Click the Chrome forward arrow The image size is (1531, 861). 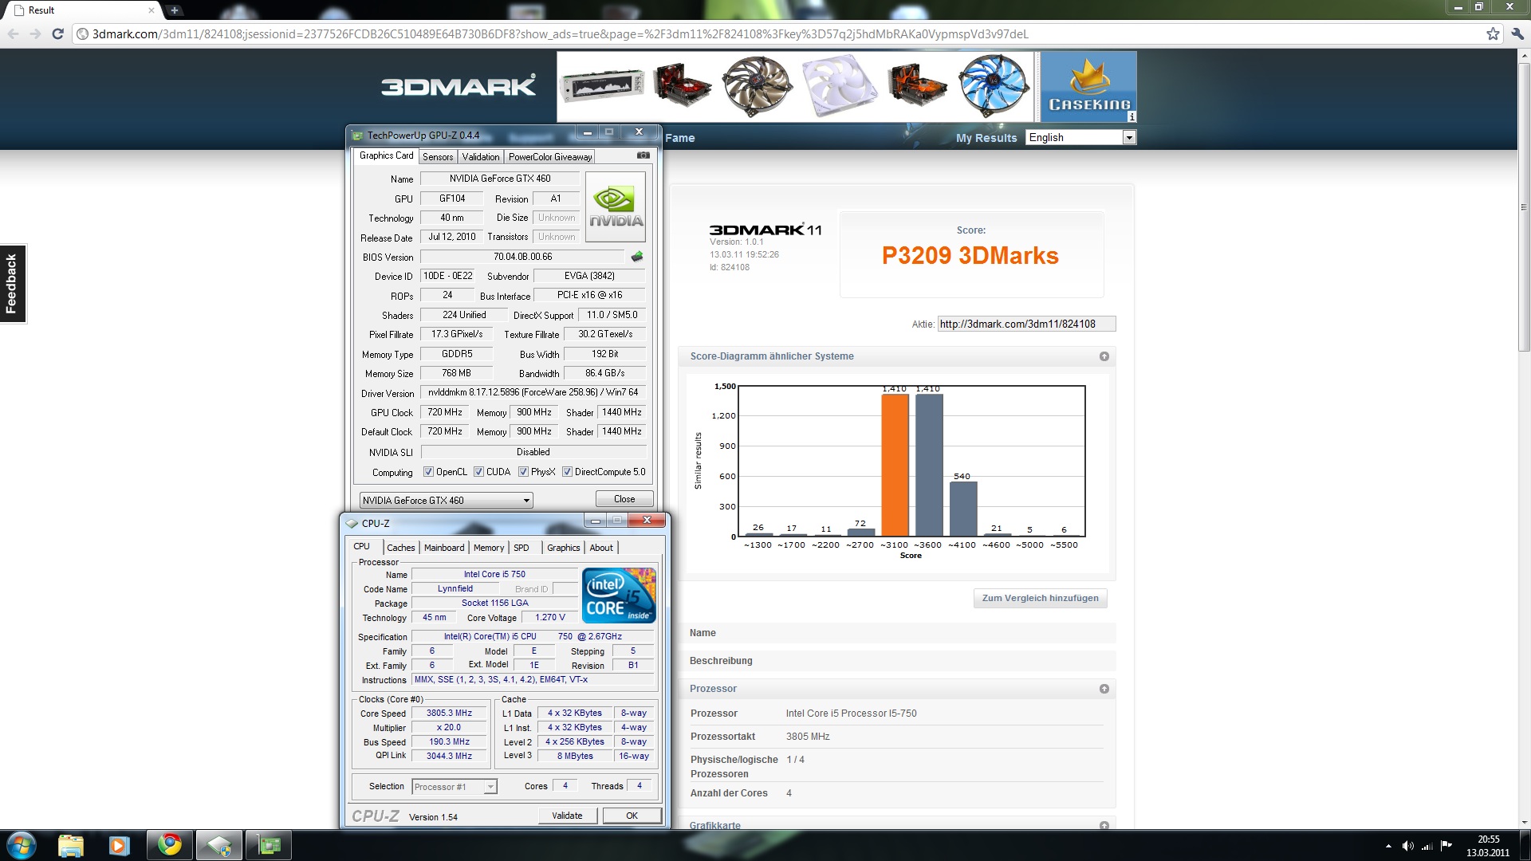(35, 33)
